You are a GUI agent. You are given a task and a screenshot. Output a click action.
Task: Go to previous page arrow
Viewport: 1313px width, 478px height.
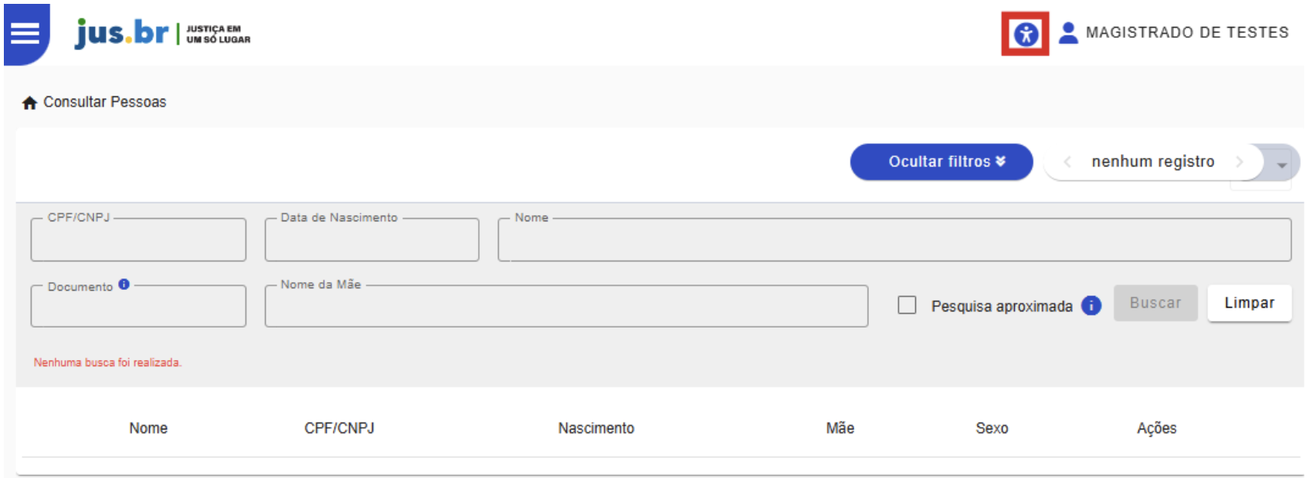click(x=1067, y=162)
